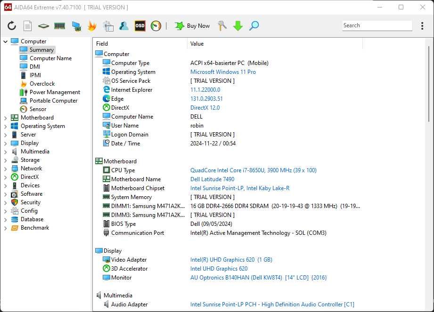The image size is (434, 312).
Task: Select the DIMM1 Samsung memory row
Action: coord(231,206)
